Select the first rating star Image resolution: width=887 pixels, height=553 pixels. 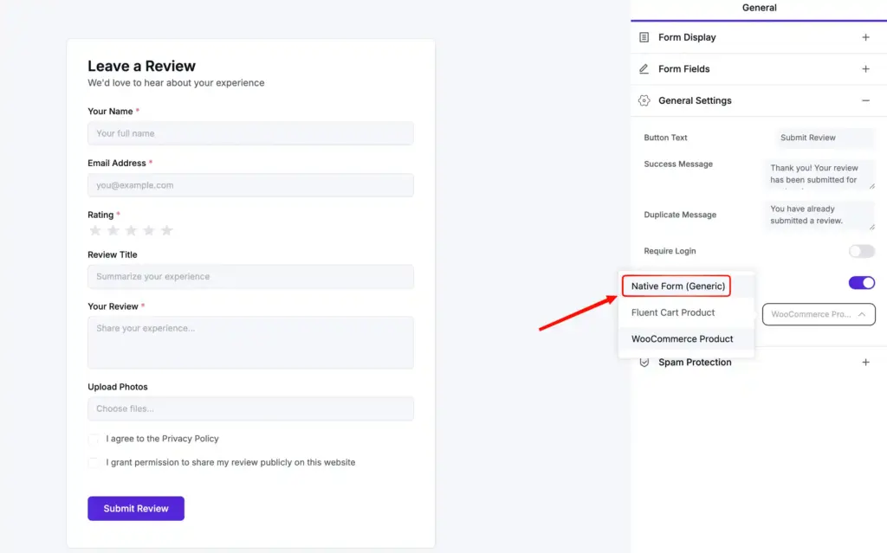pos(95,230)
